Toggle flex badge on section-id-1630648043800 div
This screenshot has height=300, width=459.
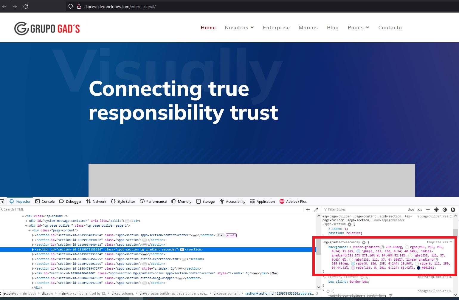tap(275, 273)
